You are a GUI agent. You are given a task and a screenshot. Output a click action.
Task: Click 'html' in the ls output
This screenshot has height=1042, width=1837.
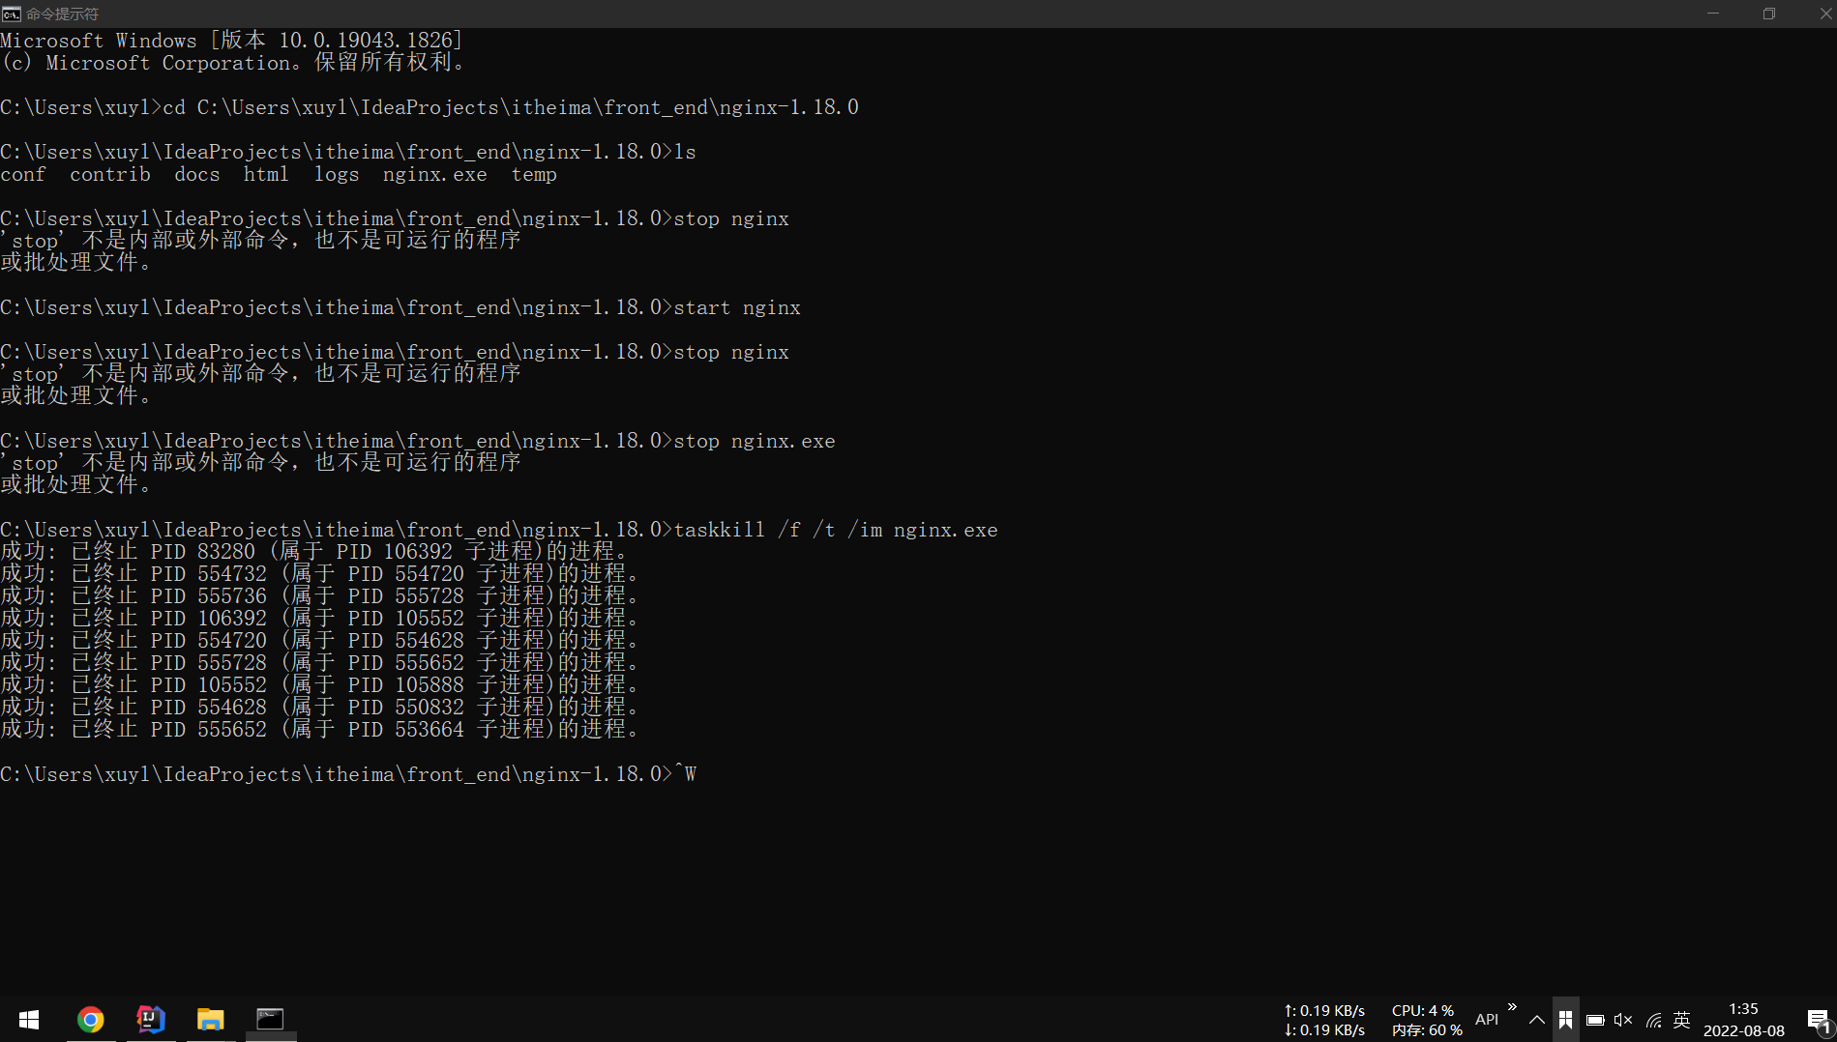click(x=266, y=174)
